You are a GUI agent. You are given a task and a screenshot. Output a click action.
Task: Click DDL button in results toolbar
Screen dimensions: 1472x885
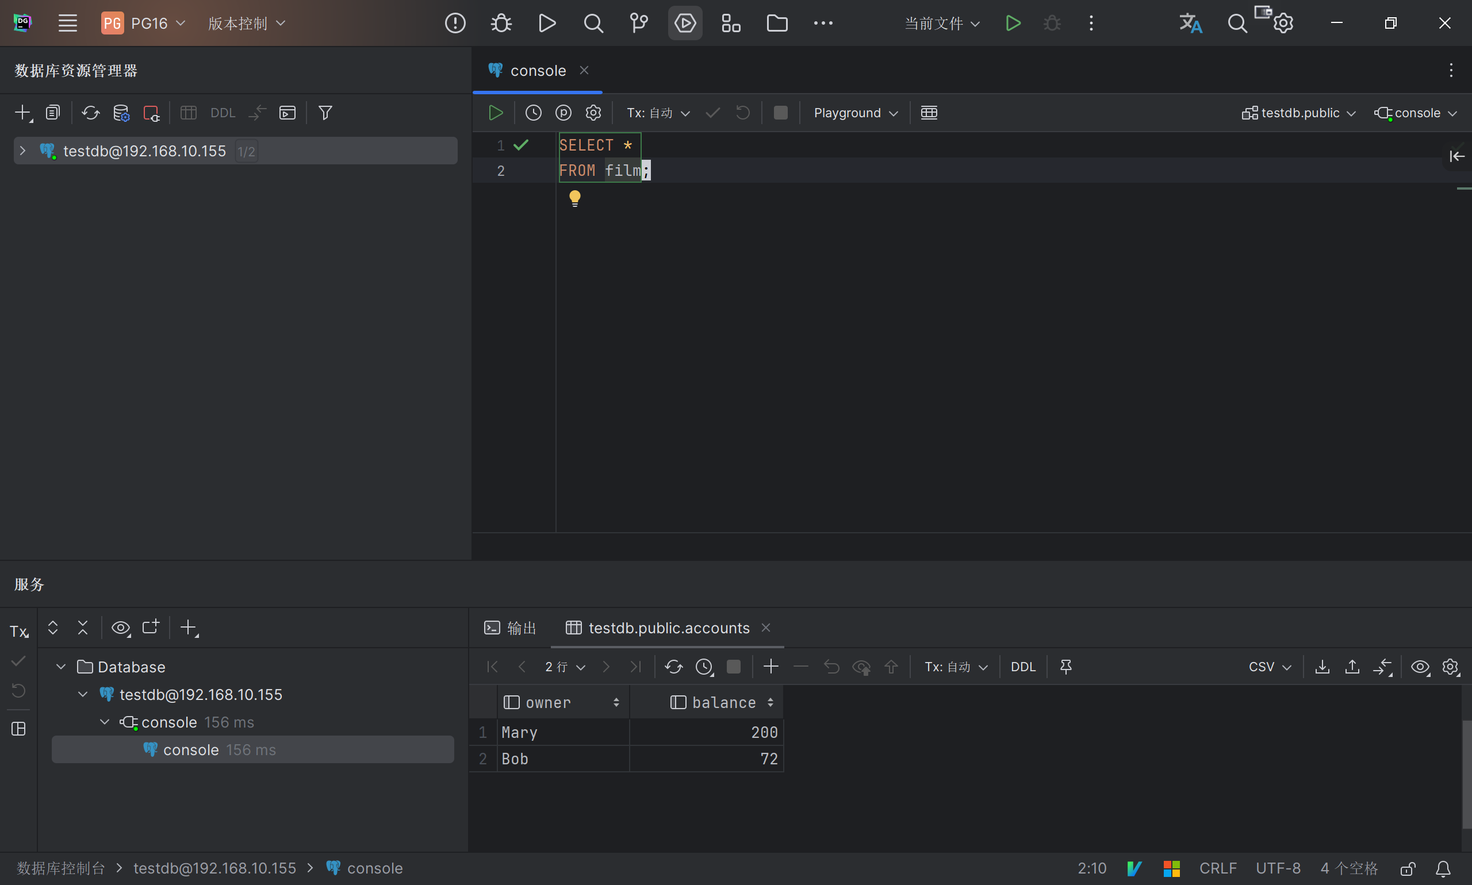(x=1023, y=666)
